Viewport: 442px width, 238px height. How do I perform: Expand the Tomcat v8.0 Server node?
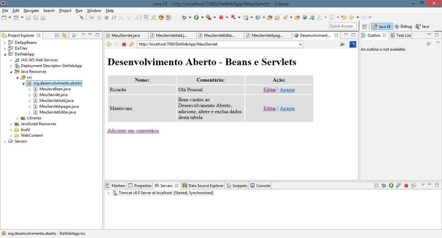109,193
